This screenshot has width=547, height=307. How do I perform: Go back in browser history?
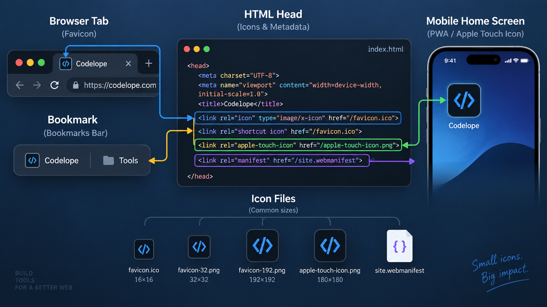pos(20,85)
